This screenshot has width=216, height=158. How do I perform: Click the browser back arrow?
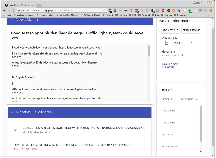4,10
